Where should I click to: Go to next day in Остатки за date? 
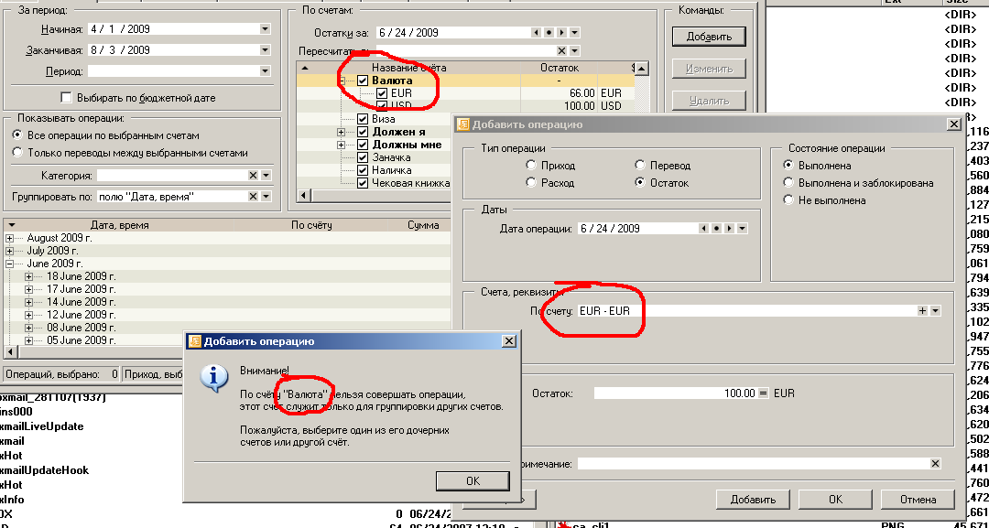point(560,33)
